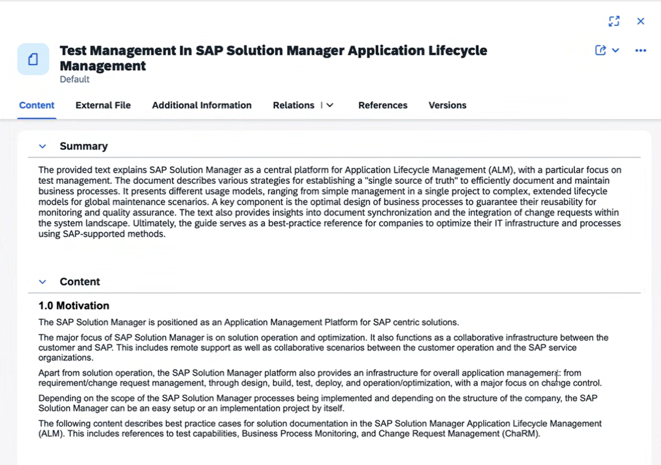Click paragraph starting 'The provided text explains'
This screenshot has width=661, height=465.
point(330,202)
